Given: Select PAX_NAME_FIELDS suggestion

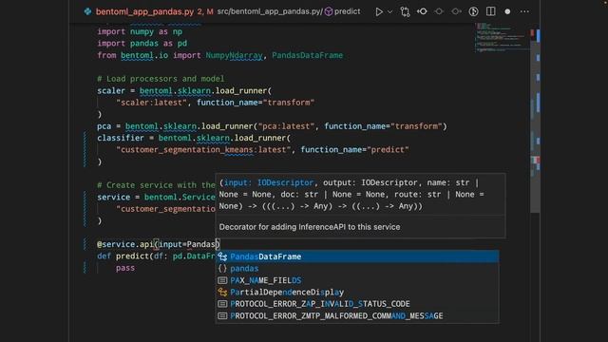Looking at the screenshot, I should click(357, 280).
